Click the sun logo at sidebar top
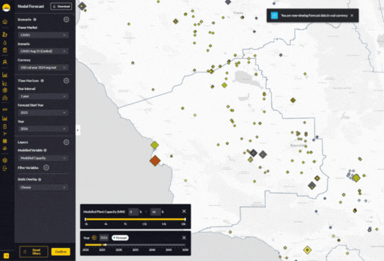 click(6, 7)
